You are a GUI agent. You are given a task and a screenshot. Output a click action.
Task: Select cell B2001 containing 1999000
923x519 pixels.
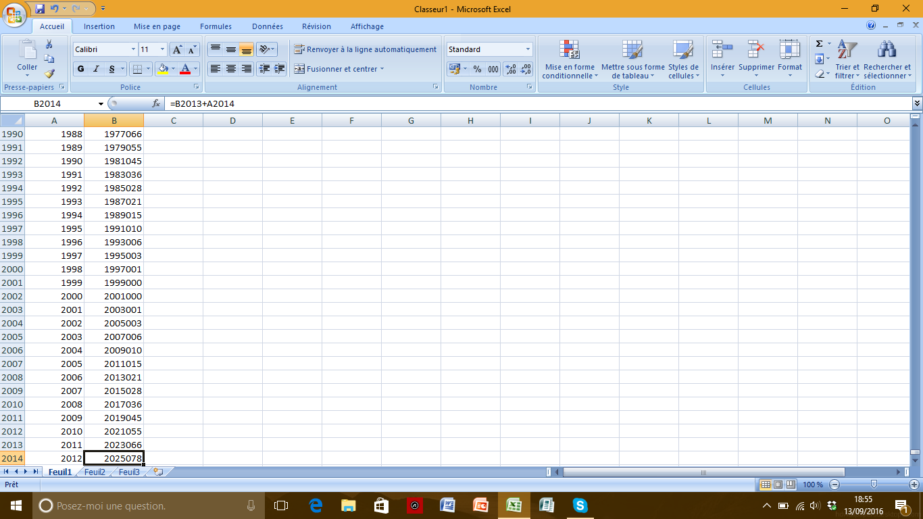click(x=114, y=282)
